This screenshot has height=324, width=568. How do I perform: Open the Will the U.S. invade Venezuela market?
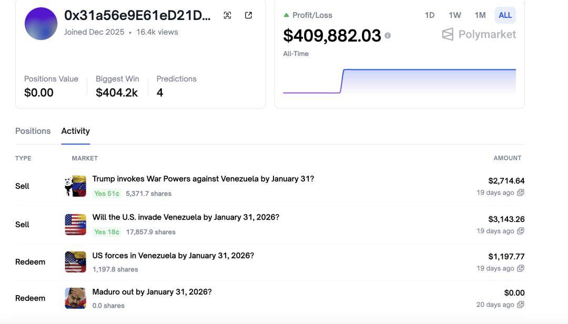click(186, 217)
